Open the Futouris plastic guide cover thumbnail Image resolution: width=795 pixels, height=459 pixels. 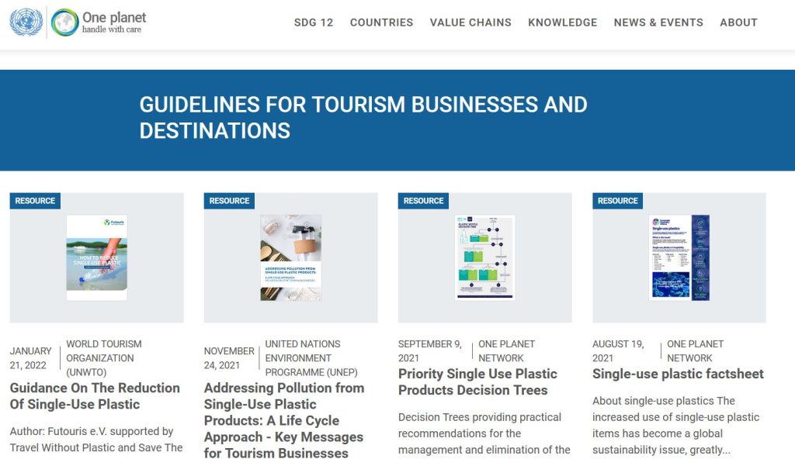pos(97,257)
